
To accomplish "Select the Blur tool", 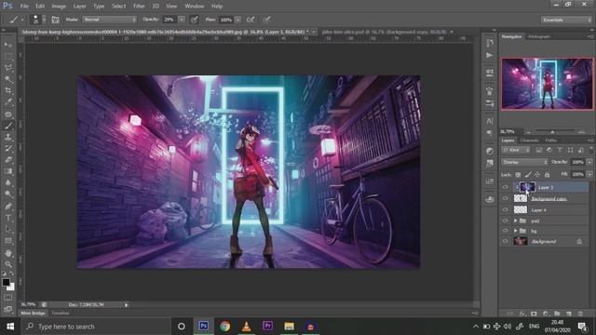I will point(8,182).
